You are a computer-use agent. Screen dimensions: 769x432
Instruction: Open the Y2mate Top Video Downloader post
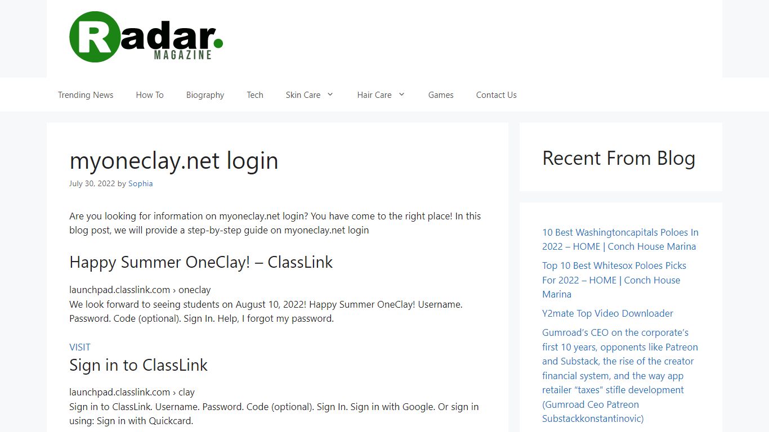pyautogui.click(x=607, y=313)
